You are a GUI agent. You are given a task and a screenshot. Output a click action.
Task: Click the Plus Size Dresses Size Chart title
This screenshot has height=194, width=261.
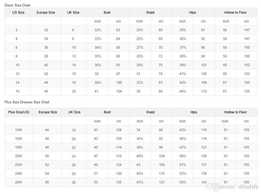[27, 102]
